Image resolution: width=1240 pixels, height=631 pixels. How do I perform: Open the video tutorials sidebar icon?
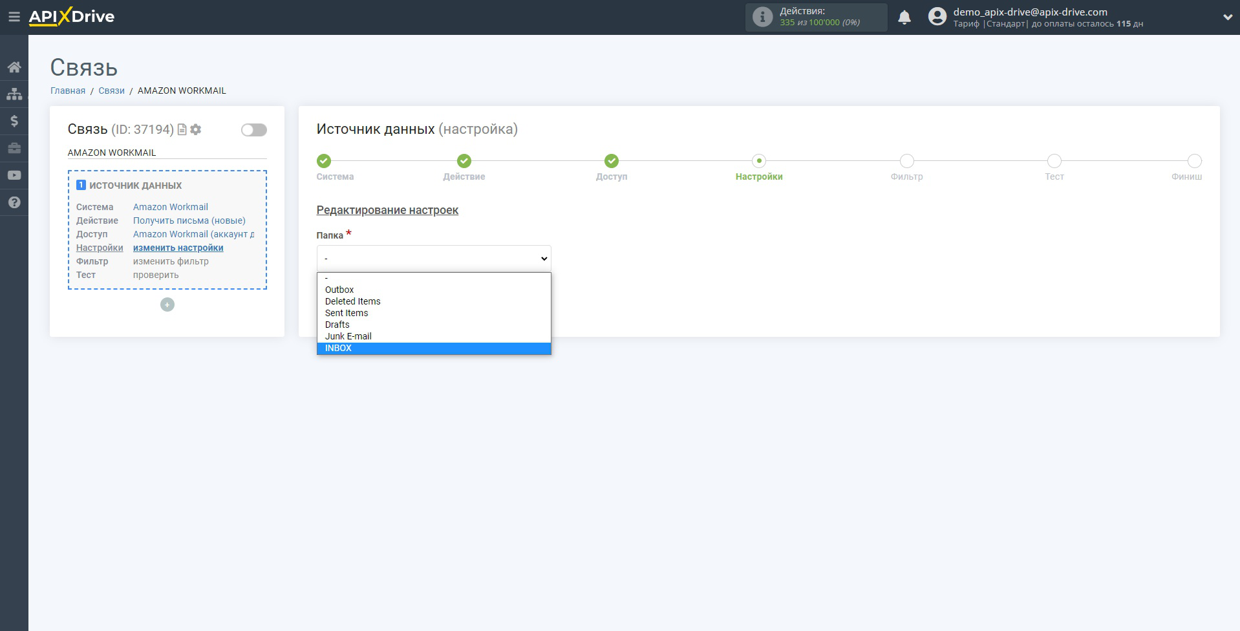pos(14,175)
